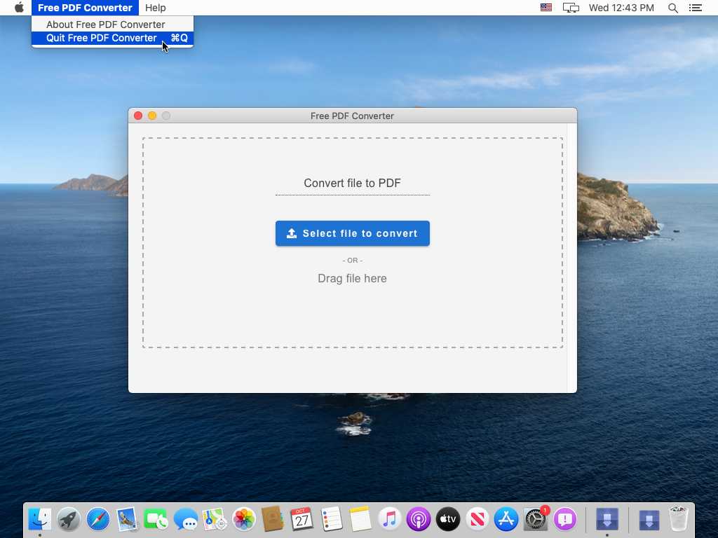This screenshot has height=538, width=718.
Task: Click the running Free PDF Converter Dock icon
Action: click(607, 519)
